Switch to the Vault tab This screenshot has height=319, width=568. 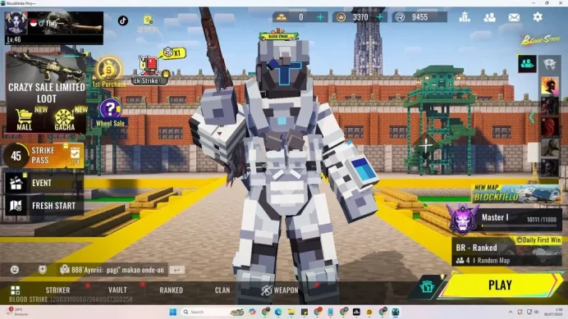point(117,290)
